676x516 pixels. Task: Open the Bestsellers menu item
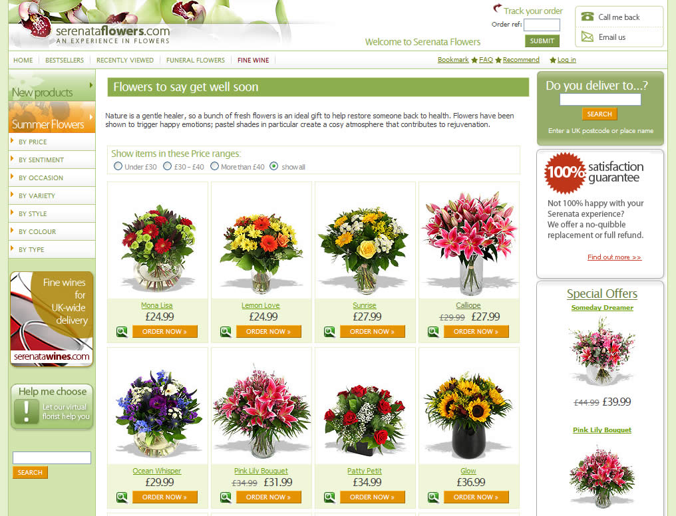(65, 61)
